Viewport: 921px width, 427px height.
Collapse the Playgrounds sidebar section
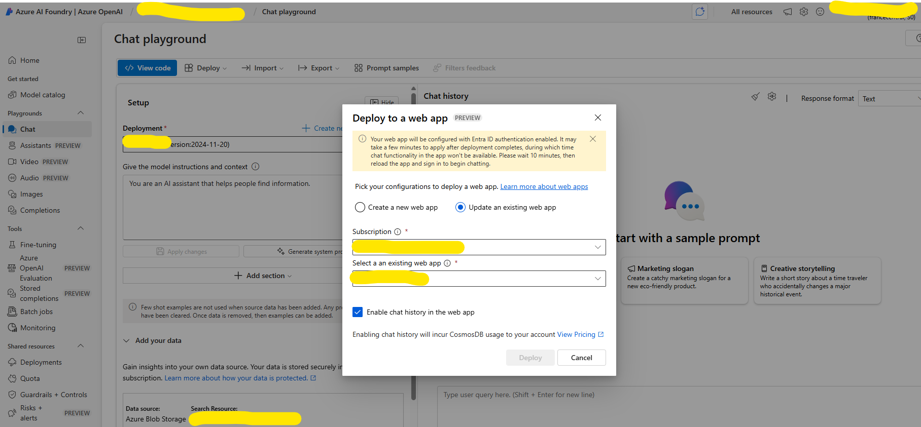[80, 113]
